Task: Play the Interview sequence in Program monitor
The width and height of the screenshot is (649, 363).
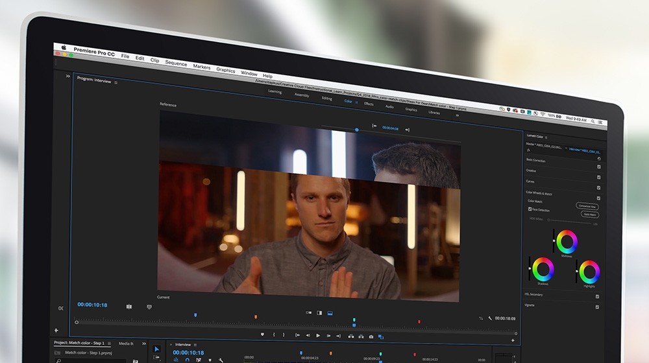Action: point(318,336)
